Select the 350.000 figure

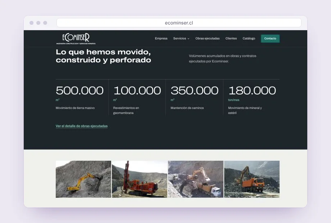(194, 91)
